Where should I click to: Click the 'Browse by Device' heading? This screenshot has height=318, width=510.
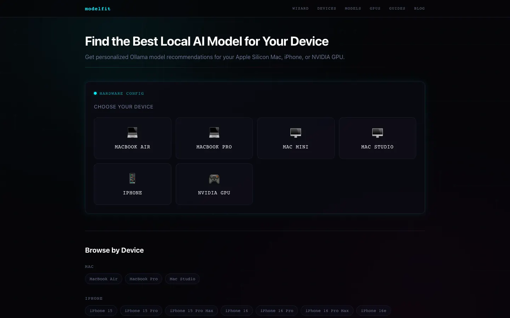point(114,250)
